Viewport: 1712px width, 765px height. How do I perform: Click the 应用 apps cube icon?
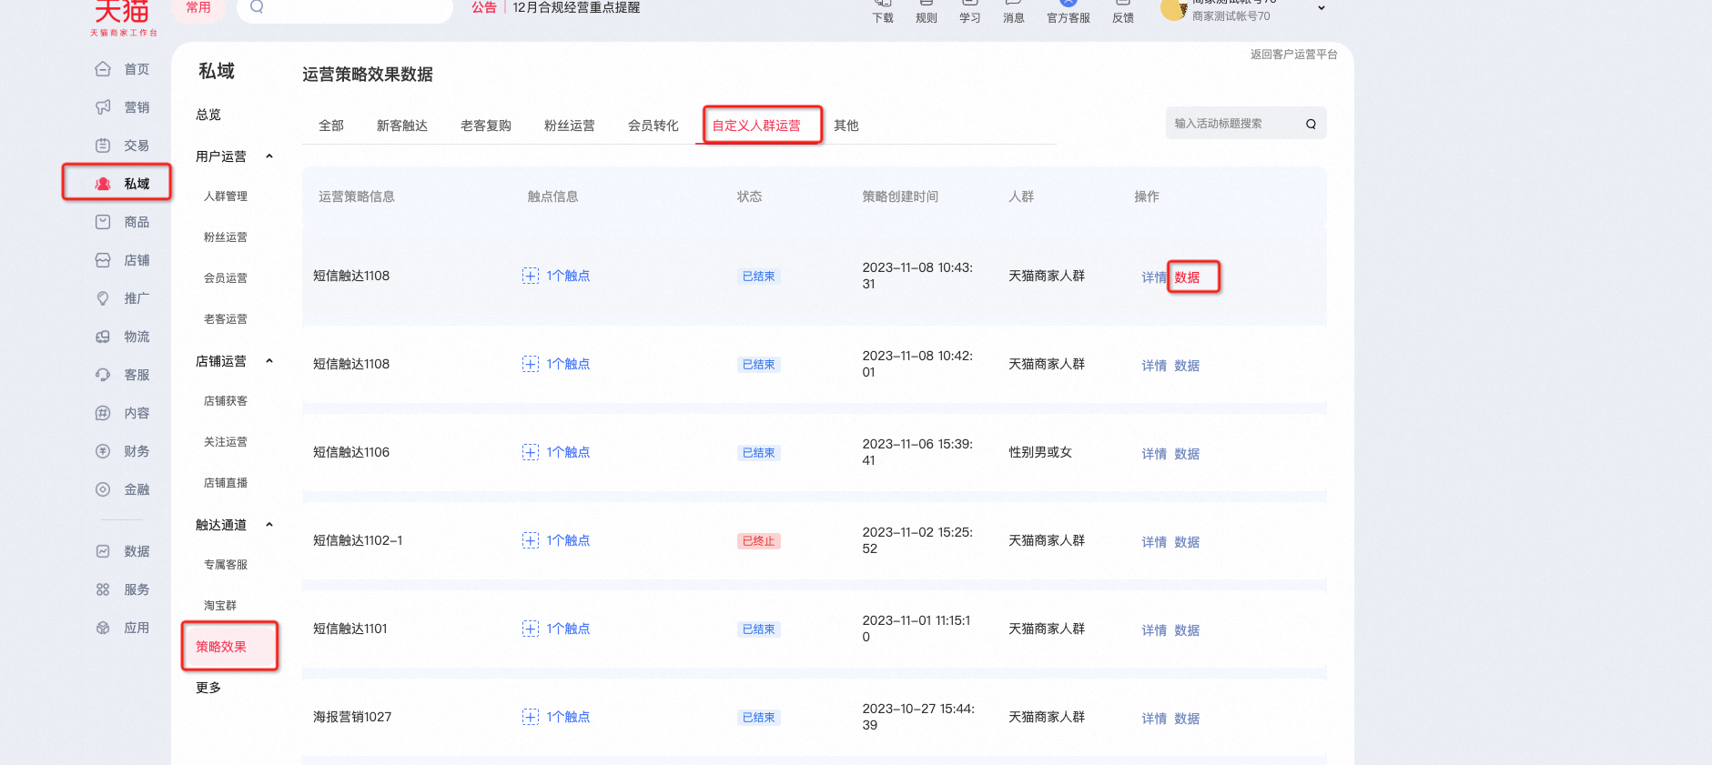point(103,628)
